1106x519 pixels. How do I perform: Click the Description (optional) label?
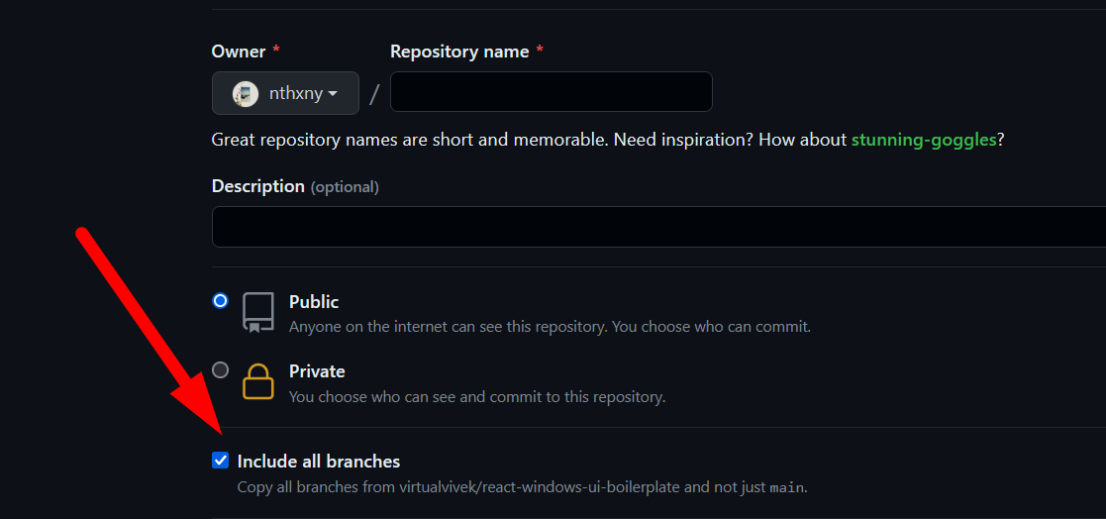(x=295, y=186)
